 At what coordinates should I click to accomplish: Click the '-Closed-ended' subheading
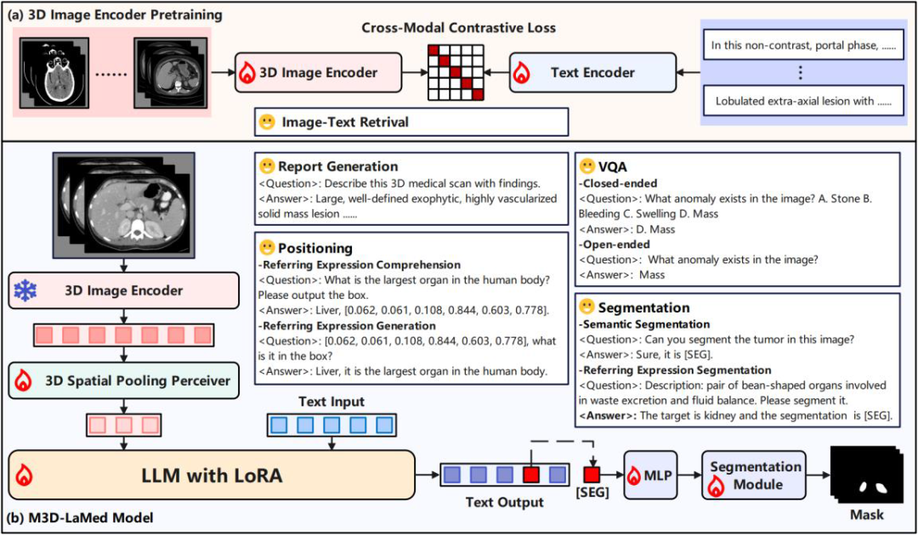[618, 183]
